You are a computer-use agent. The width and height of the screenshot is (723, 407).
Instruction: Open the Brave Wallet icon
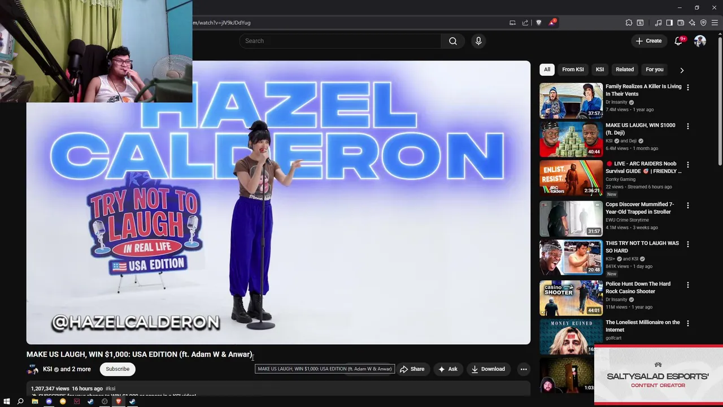click(681, 23)
